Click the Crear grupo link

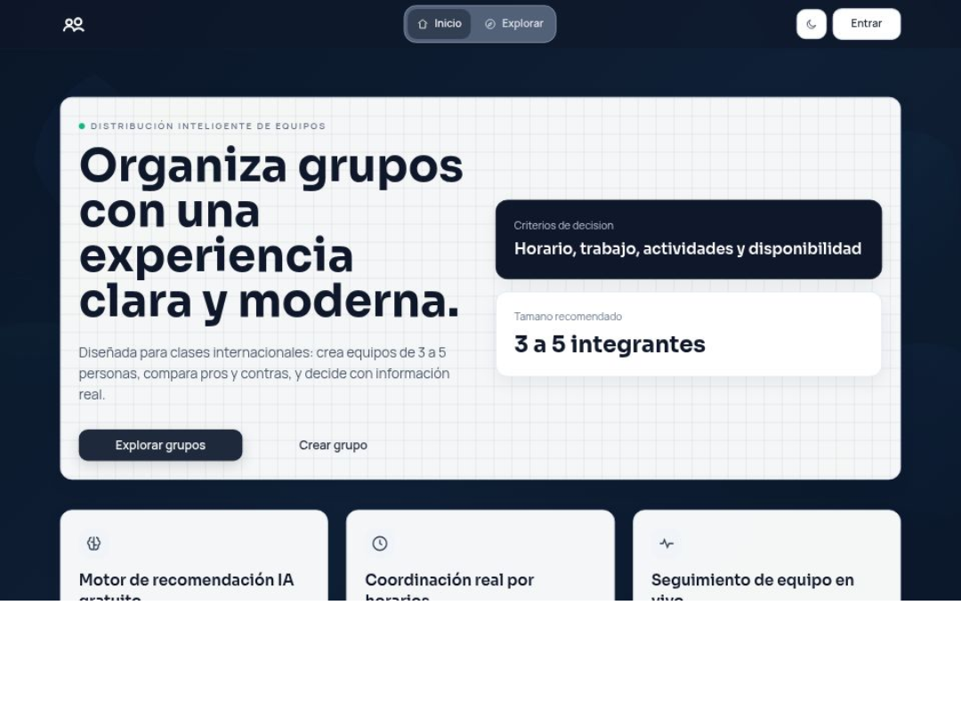click(x=333, y=446)
